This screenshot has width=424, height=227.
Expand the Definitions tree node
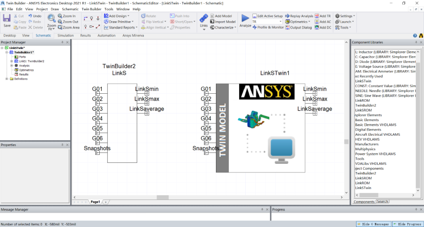click(x=7, y=79)
